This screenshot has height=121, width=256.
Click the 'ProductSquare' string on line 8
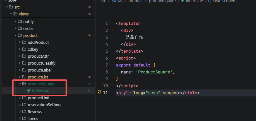(154, 72)
